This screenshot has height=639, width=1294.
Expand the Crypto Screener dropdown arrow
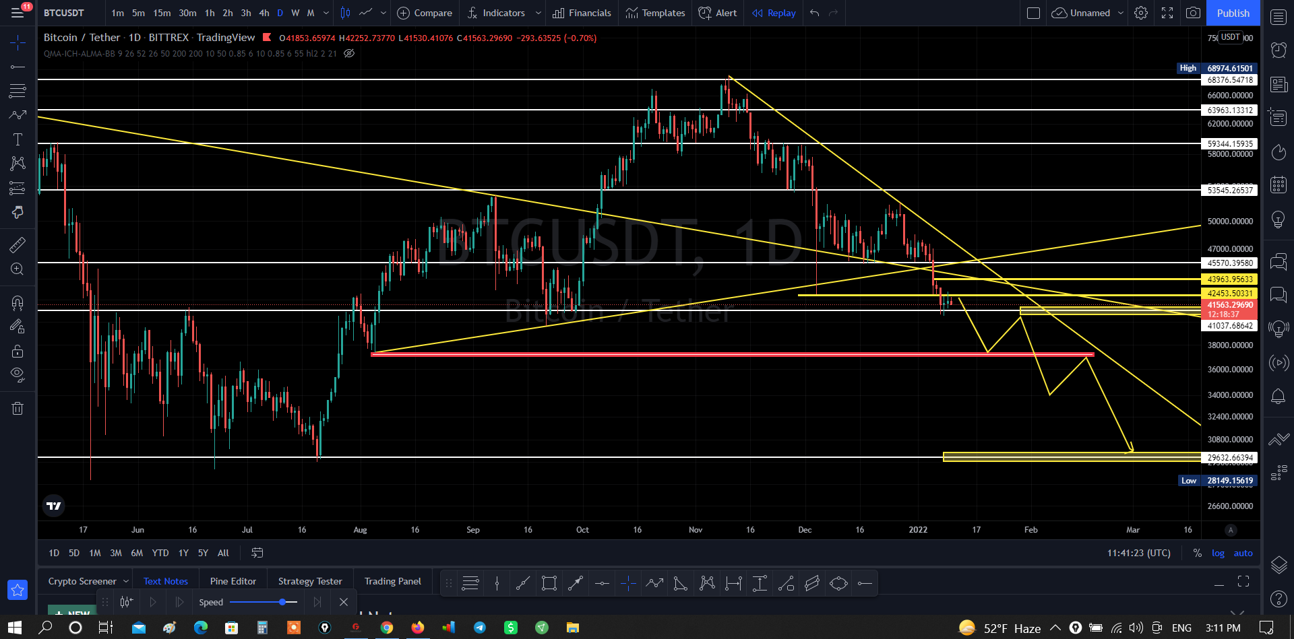(x=126, y=581)
